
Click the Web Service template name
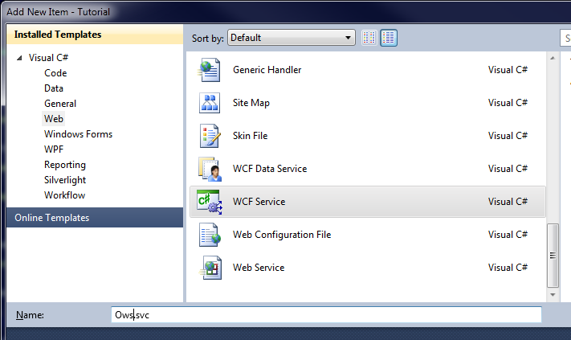tap(259, 268)
